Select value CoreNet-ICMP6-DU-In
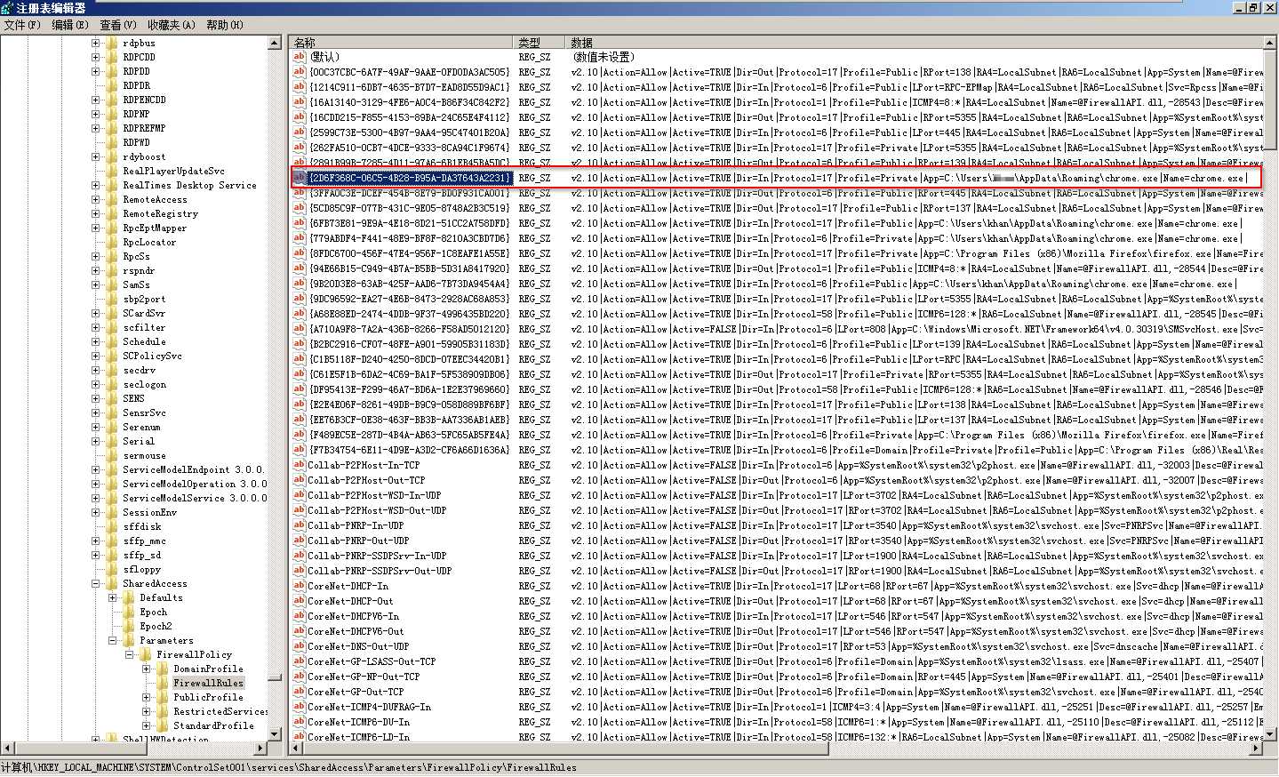 (x=359, y=722)
